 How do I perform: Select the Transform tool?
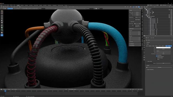[2, 23]
